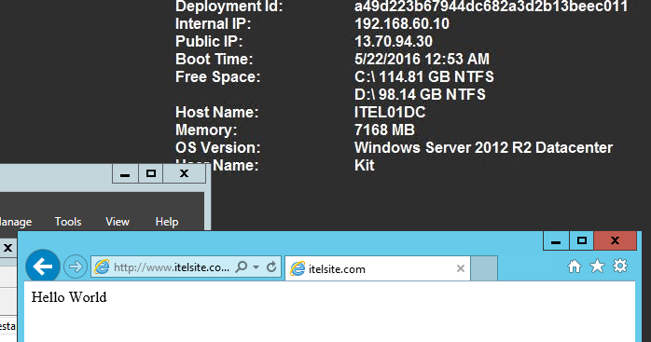Click the D:\ 98.14 GB NTFS entry
Viewport: 651px width, 342px height.
click(x=420, y=94)
